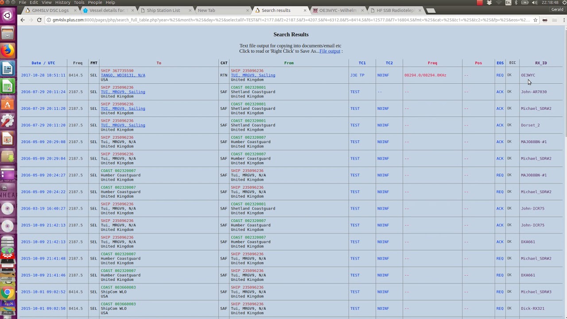The width and height of the screenshot is (567, 319).
Task: Click the EOS column header
Action: click(500, 63)
